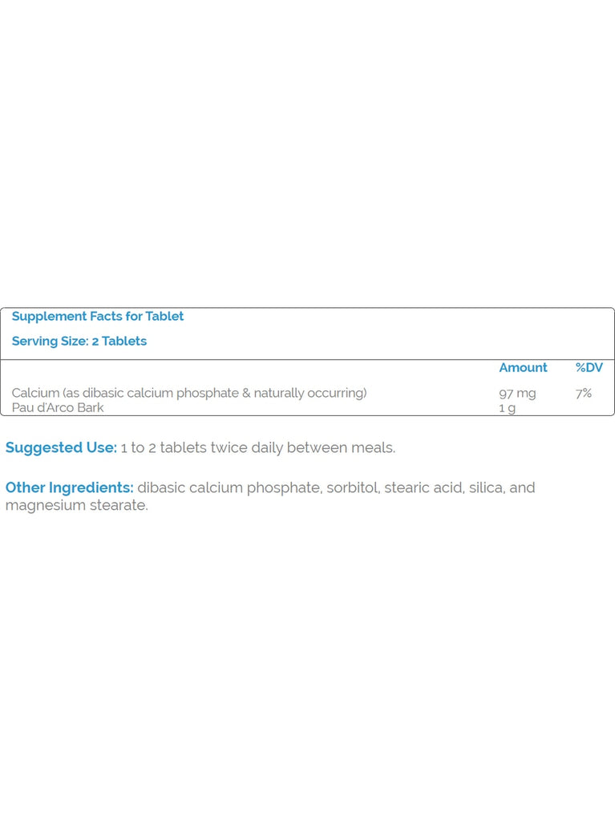Select the Calcium ingredient row text
Viewport: 615px width, 821px height.
tap(189, 393)
